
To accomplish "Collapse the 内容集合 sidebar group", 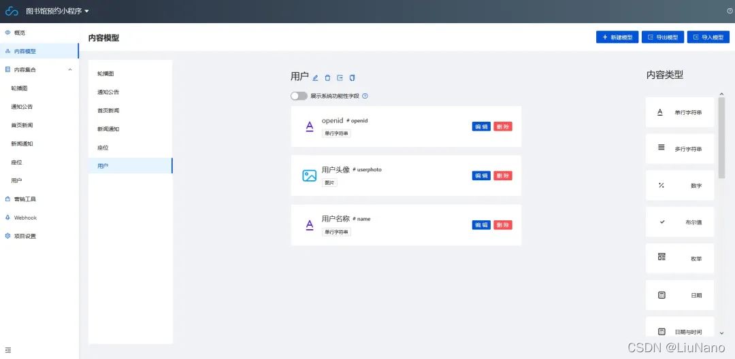I will click(69, 69).
